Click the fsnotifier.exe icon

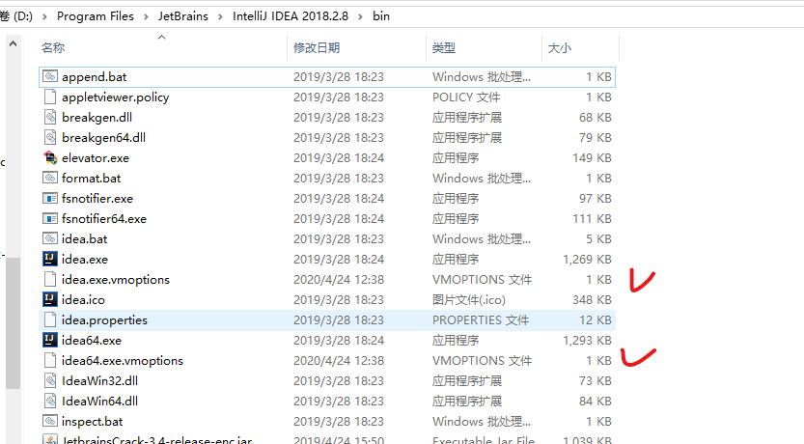pyautogui.click(x=50, y=199)
